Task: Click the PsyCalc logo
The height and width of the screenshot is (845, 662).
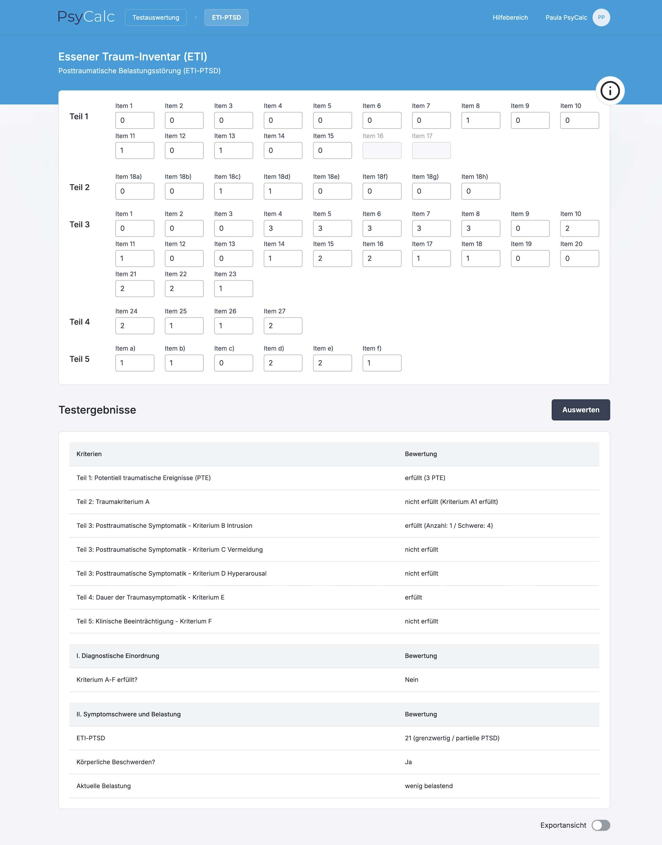Action: pyautogui.click(x=86, y=17)
